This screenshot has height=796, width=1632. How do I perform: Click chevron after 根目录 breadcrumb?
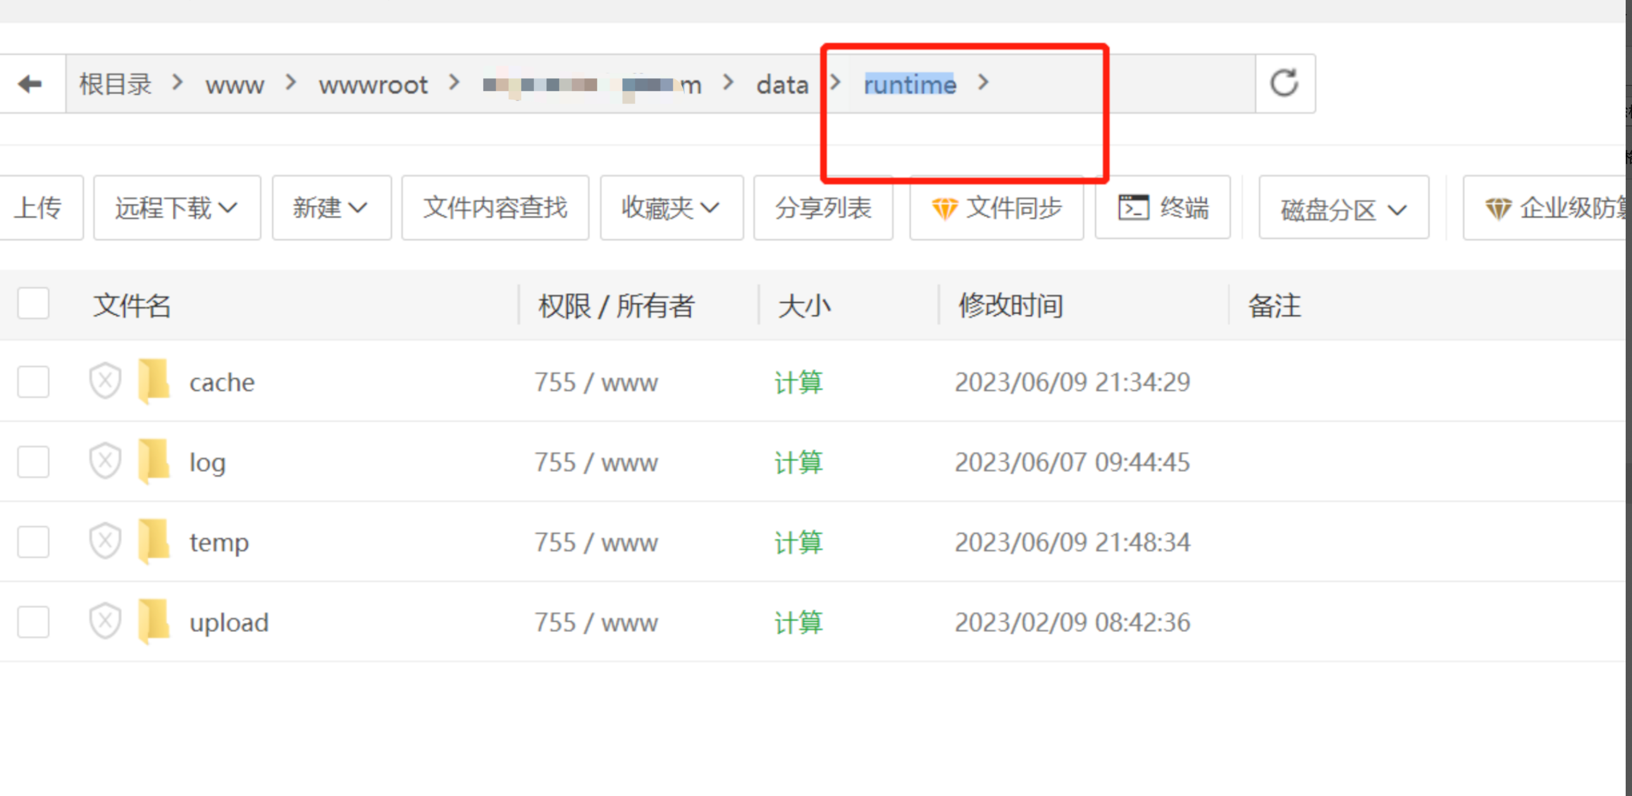coord(178,82)
